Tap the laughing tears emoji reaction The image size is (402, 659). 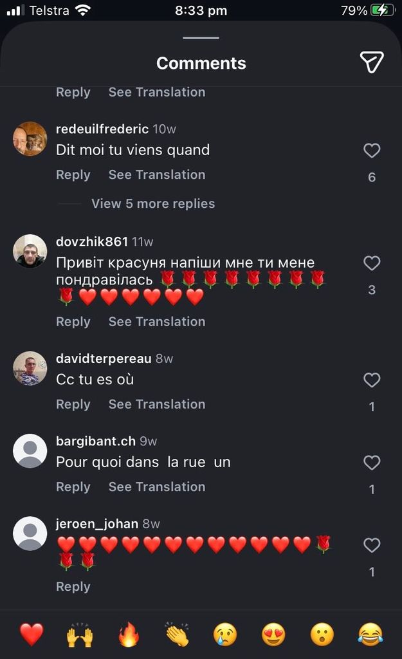370,635
